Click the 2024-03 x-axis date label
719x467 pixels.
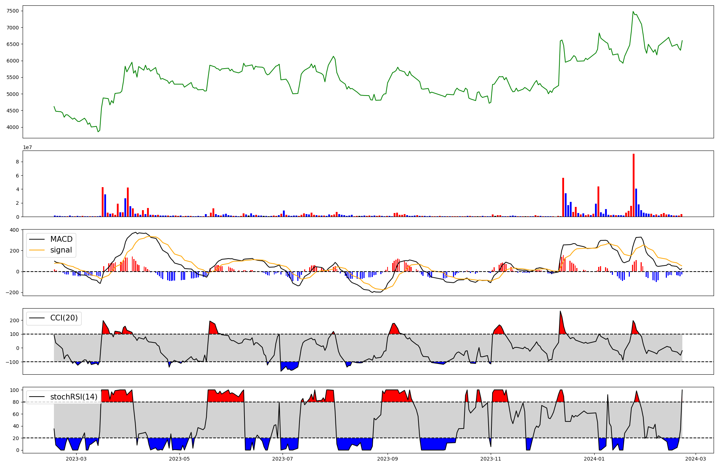point(696,459)
